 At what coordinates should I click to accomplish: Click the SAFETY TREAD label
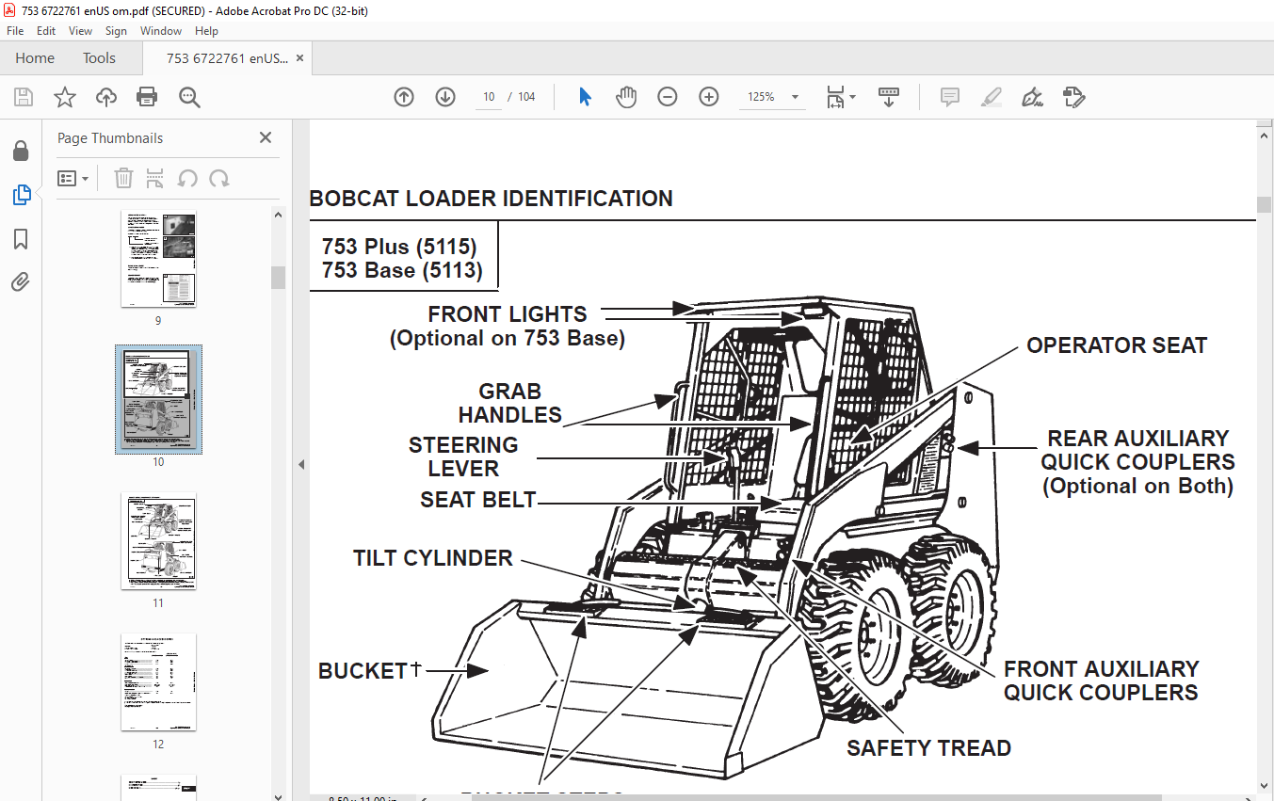pos(928,748)
